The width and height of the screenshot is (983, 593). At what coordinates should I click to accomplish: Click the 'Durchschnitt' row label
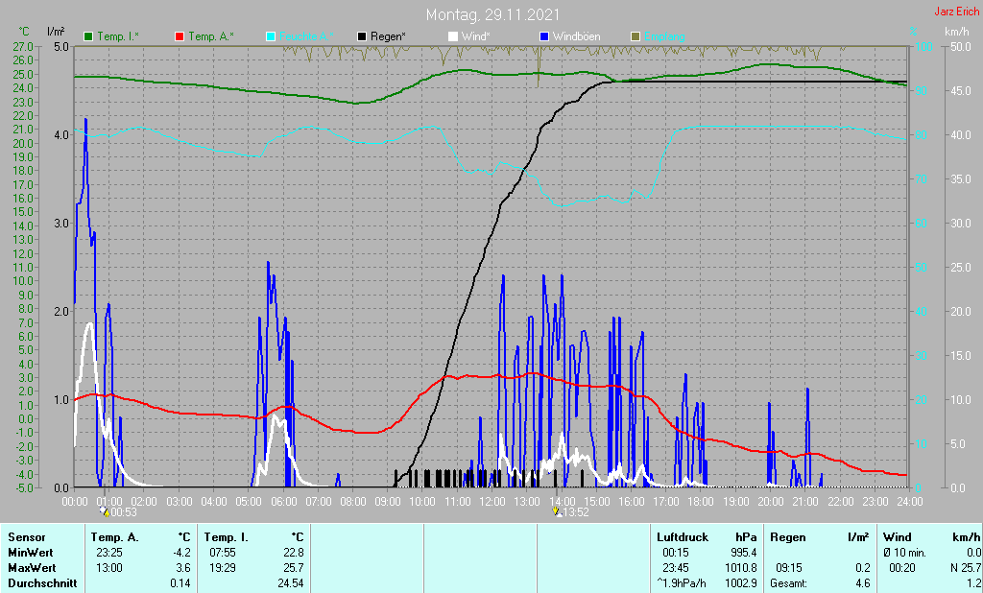pos(42,583)
